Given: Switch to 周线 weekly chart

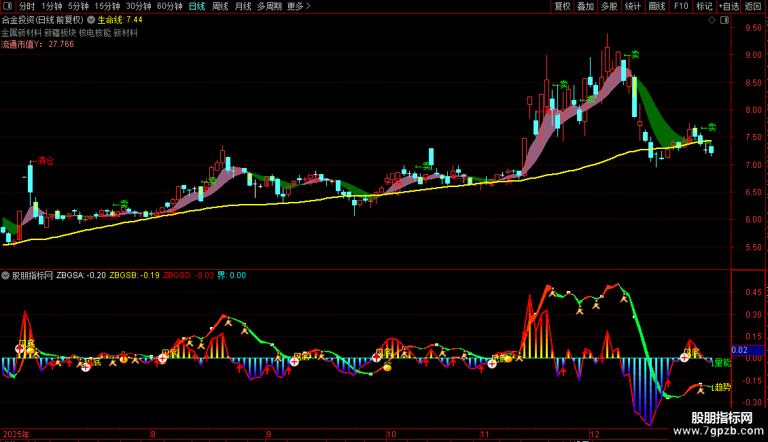Looking at the screenshot, I should click(220, 6).
